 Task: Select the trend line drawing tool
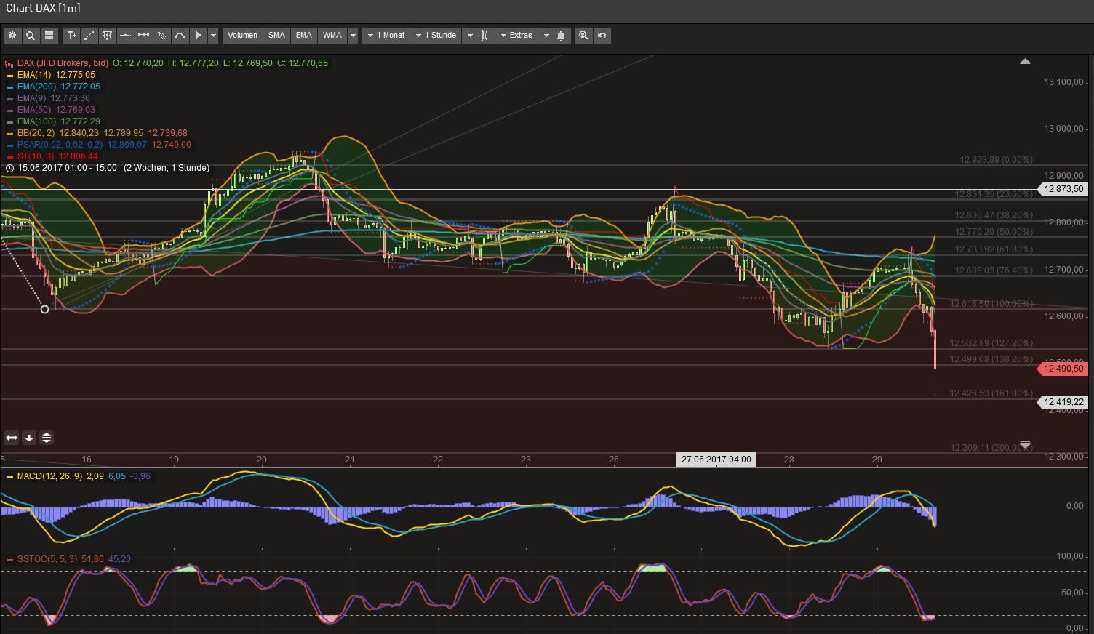89,35
